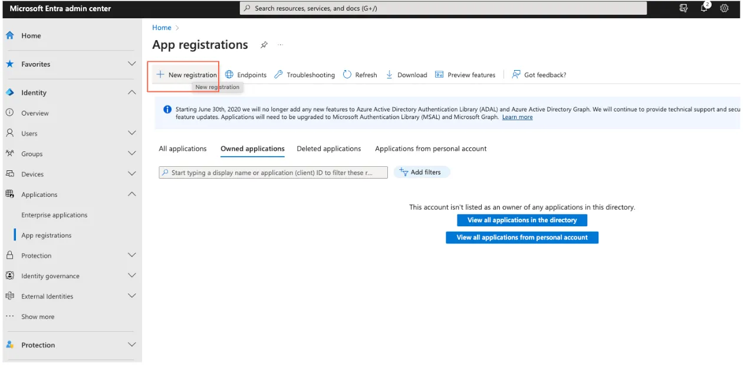Click the New registration label
Image resolution: width=744 pixels, height=369 pixels.
tap(193, 75)
